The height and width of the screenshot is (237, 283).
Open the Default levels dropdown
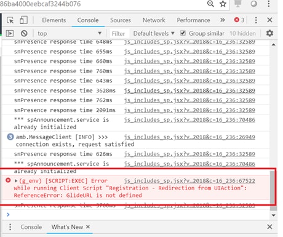coord(154,33)
